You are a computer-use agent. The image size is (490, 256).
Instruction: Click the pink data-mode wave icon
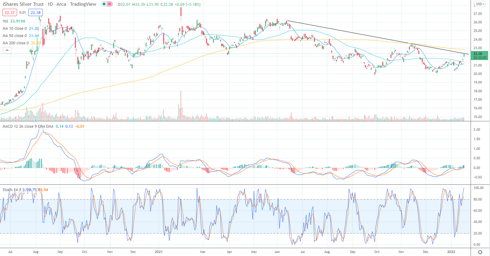coord(110,4)
